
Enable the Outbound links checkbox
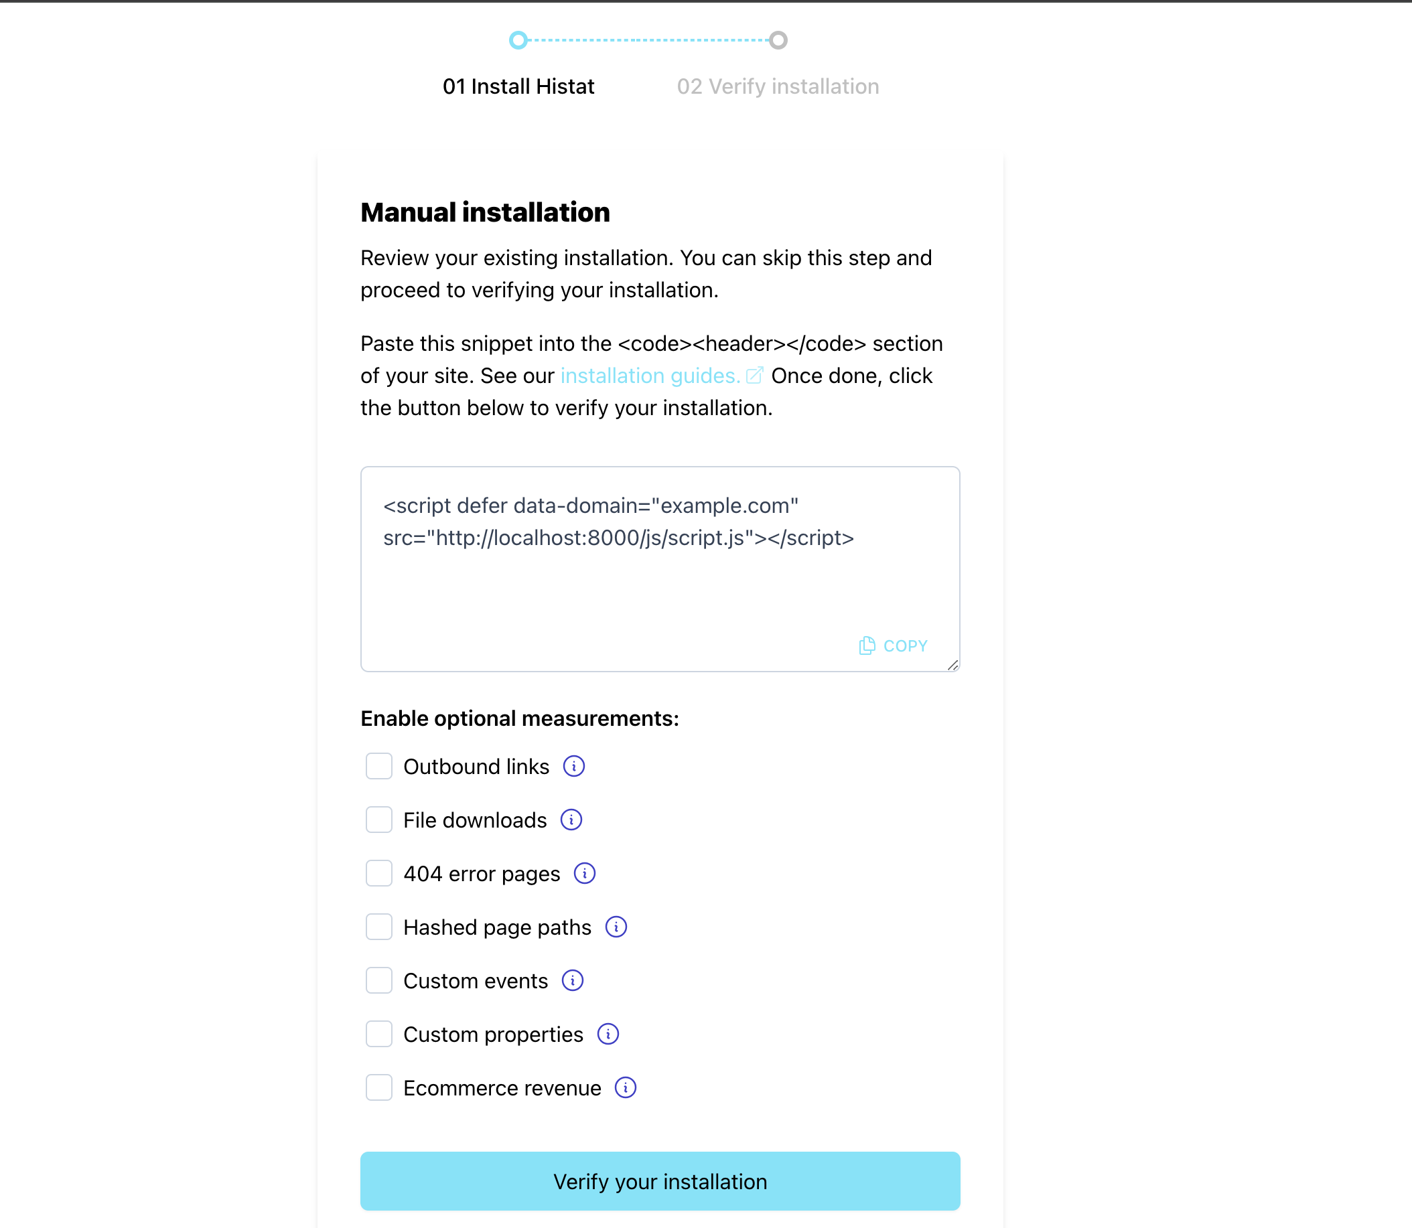[x=379, y=766]
